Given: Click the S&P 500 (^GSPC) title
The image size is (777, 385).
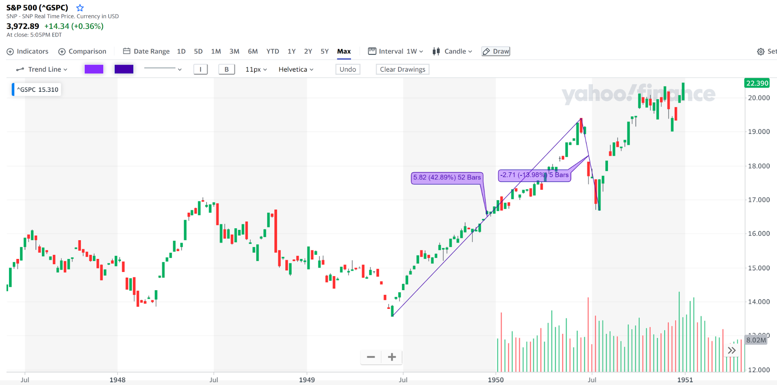Looking at the screenshot, I should pos(37,7).
